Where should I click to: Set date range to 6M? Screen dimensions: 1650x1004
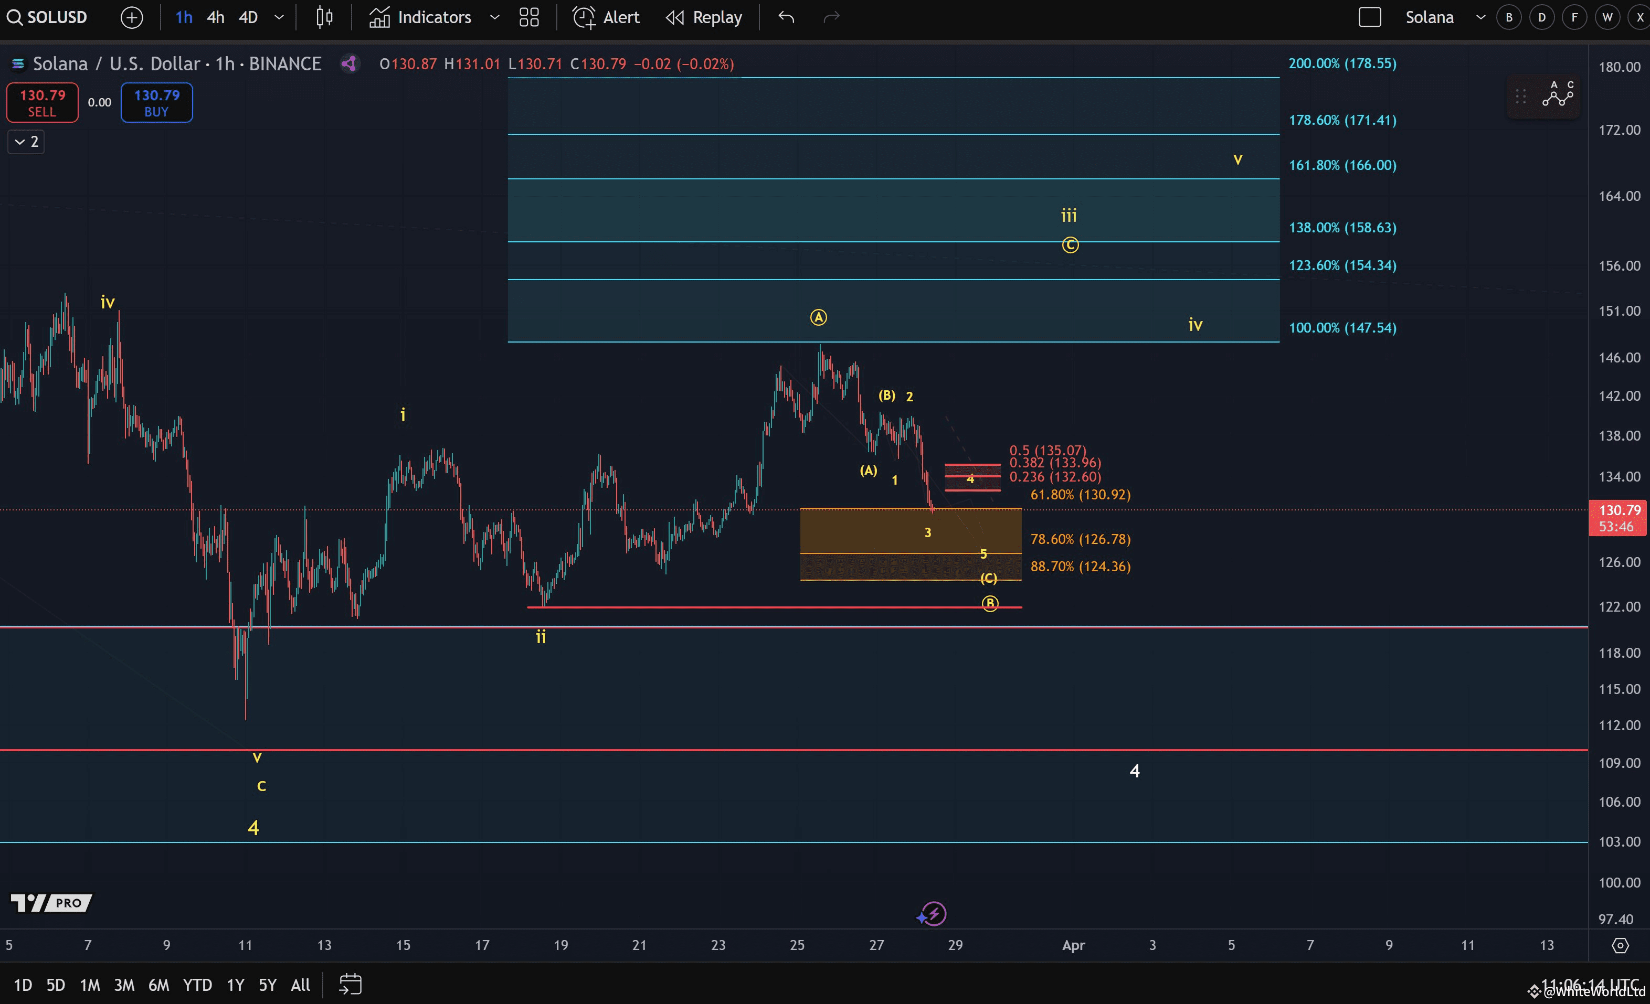pyautogui.click(x=158, y=985)
